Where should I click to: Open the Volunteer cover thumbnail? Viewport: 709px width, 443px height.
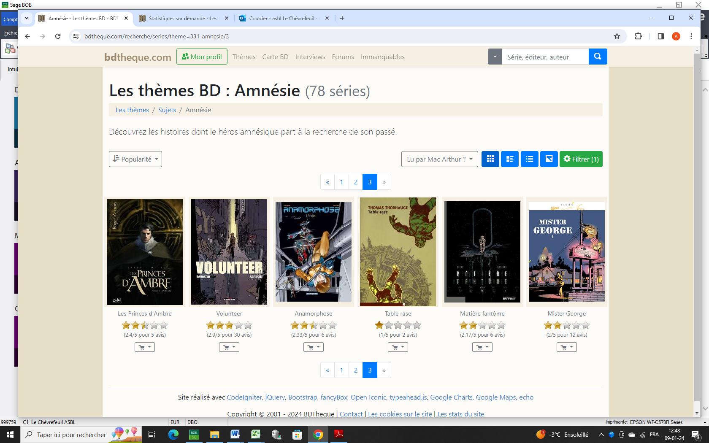point(229,252)
